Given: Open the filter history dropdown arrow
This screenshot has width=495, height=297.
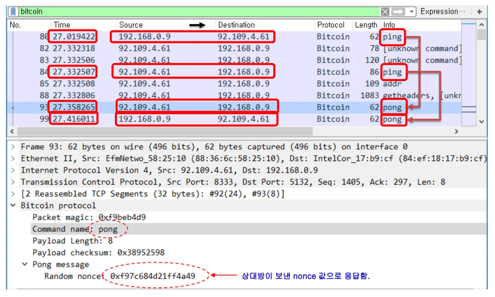Looking at the screenshot, I should [412, 12].
